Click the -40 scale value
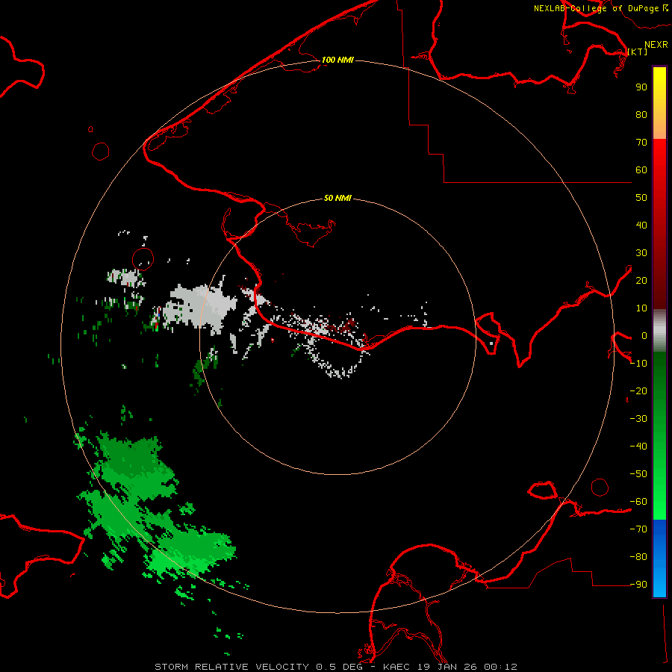 pos(638,447)
